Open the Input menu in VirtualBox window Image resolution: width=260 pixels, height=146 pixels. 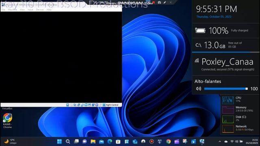pos(30,10)
